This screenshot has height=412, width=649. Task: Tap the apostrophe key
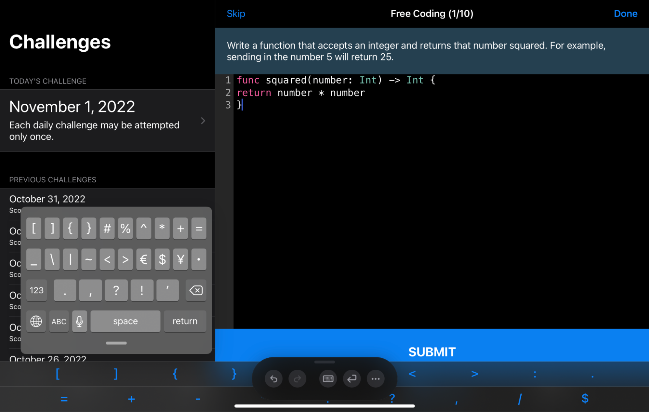click(x=168, y=290)
